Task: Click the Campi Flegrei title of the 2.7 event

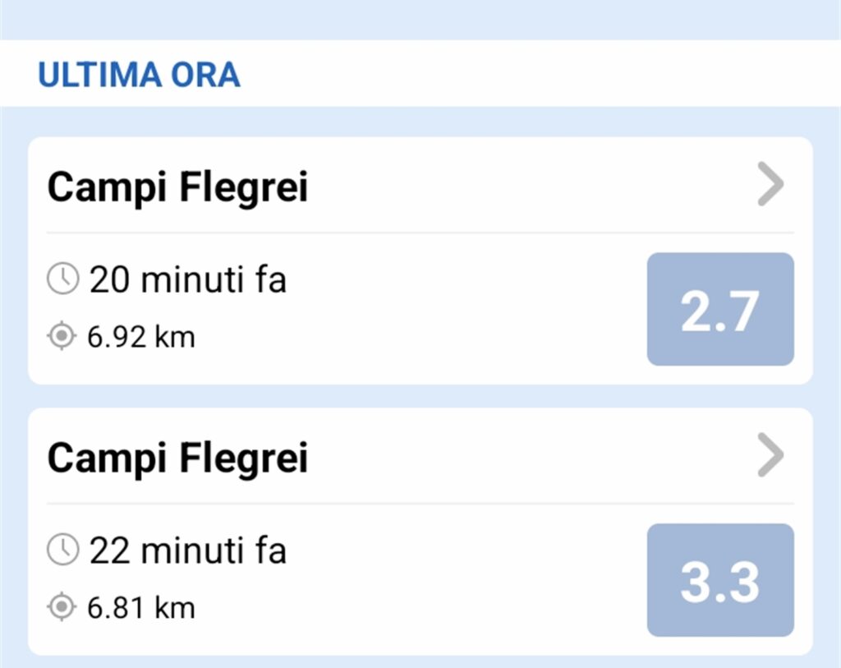Action: pyautogui.click(x=177, y=187)
